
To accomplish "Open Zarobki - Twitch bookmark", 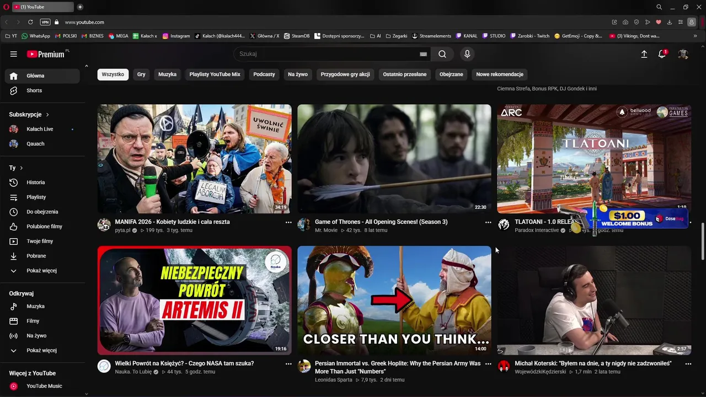I will tap(529, 36).
